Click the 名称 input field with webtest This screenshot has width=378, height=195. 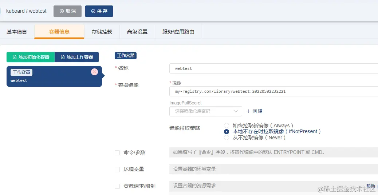pos(273,68)
